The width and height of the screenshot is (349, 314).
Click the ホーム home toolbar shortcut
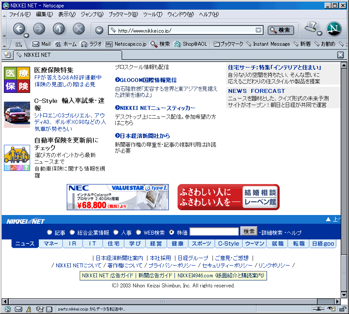pos(66,44)
